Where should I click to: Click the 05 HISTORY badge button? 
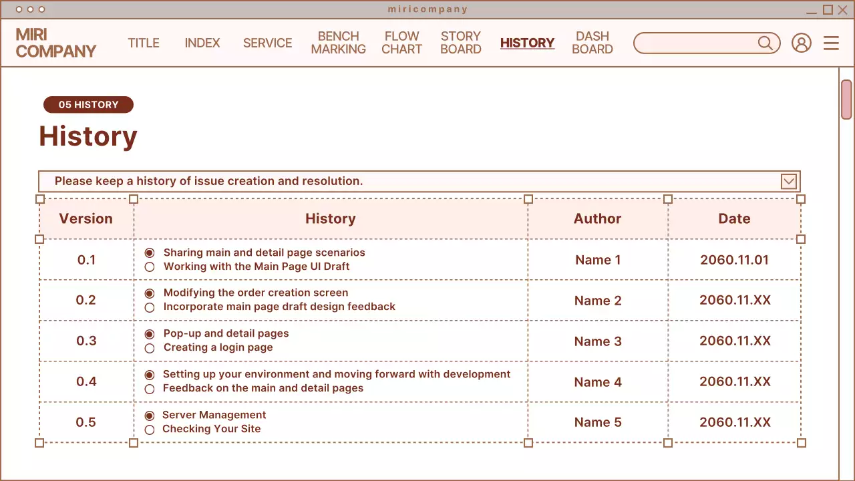[x=88, y=105]
